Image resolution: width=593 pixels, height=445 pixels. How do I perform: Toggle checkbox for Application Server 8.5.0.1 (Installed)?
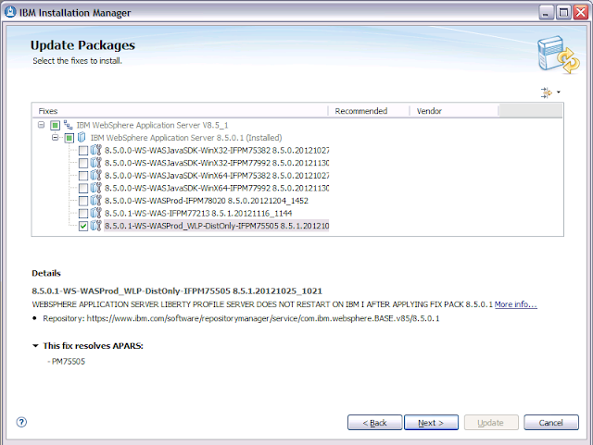[x=69, y=138]
